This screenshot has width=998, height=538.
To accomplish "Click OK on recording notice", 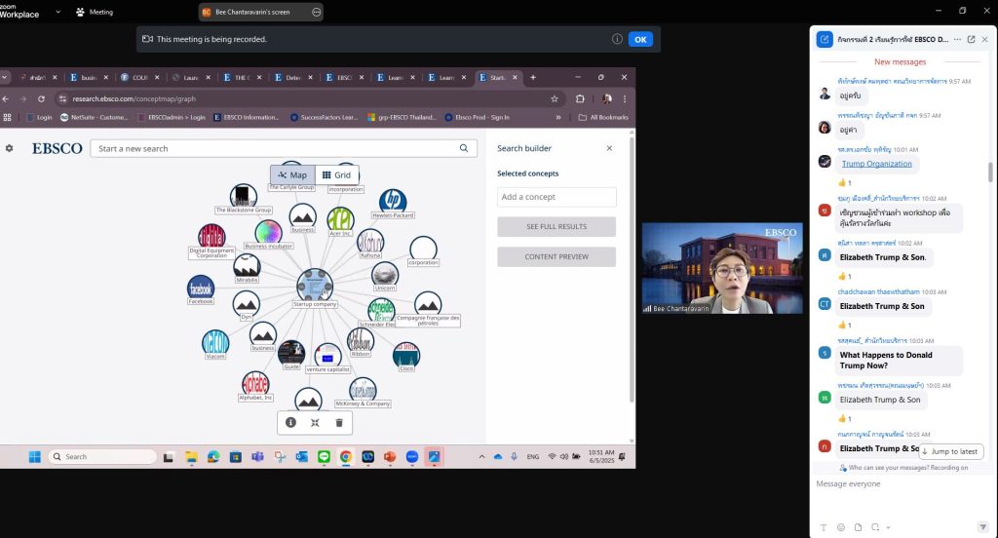I will 640,40.
